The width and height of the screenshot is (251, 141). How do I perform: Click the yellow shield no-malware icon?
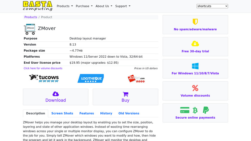tap(195, 22)
